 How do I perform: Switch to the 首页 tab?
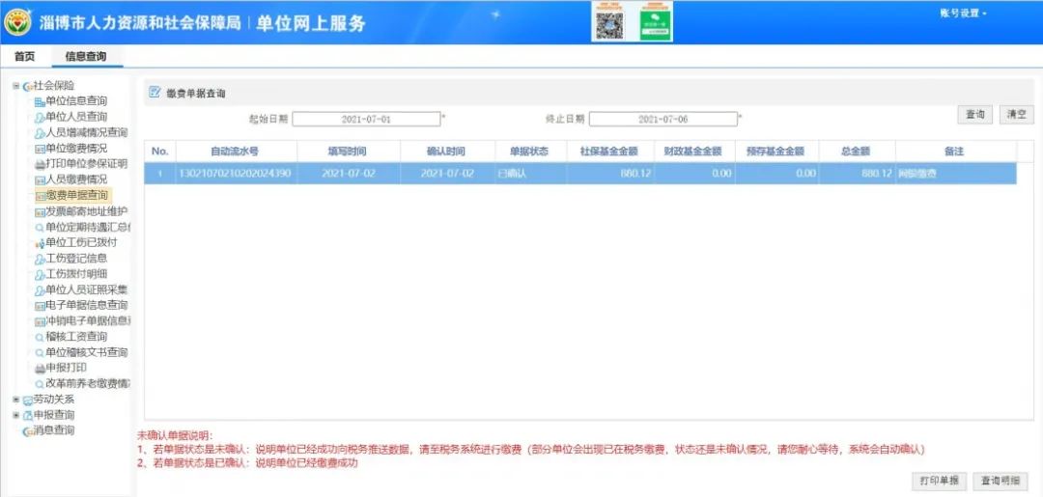pyautogui.click(x=24, y=57)
